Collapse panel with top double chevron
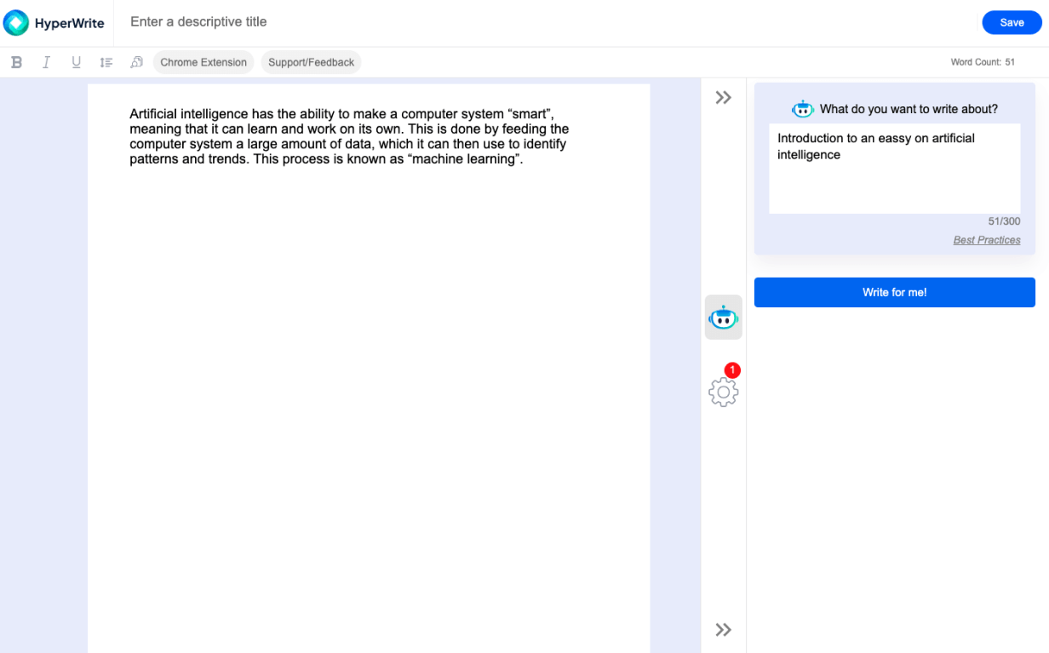The image size is (1049, 653). tap(723, 98)
